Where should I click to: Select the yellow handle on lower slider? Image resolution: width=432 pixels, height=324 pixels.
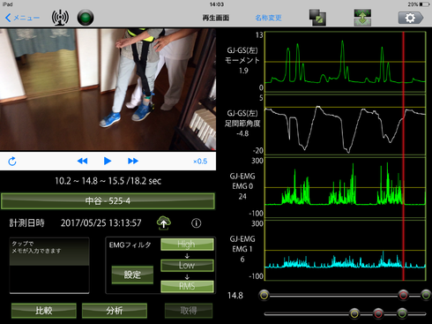click(354, 313)
